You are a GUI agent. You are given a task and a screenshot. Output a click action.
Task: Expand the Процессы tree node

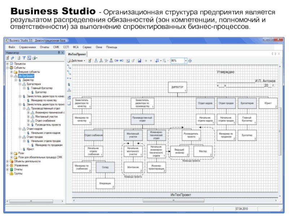click(7, 63)
